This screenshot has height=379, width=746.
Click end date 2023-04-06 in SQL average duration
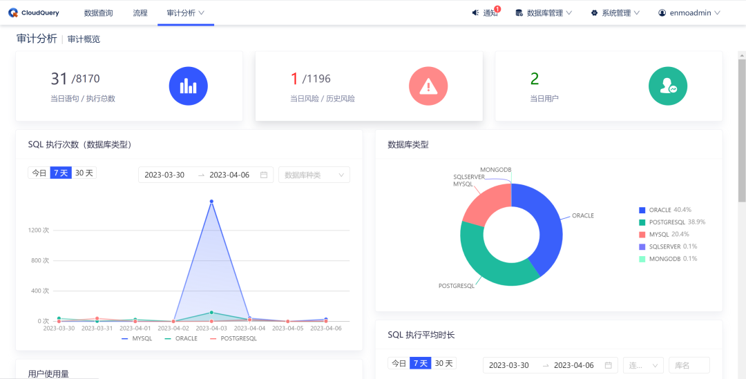point(574,365)
